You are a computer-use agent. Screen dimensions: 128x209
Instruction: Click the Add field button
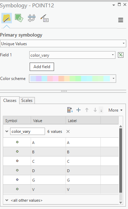(x=42, y=67)
